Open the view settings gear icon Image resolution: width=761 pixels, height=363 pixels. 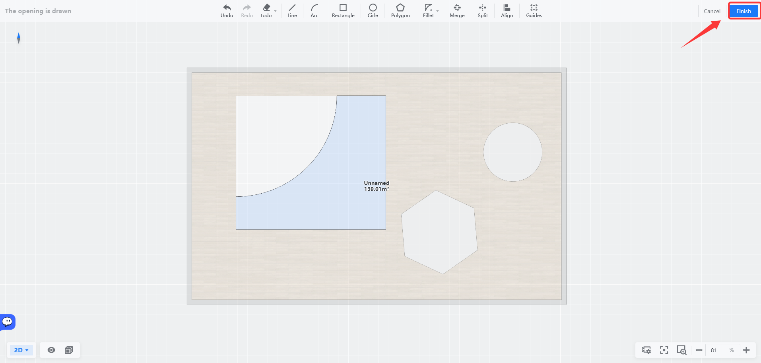click(x=646, y=350)
